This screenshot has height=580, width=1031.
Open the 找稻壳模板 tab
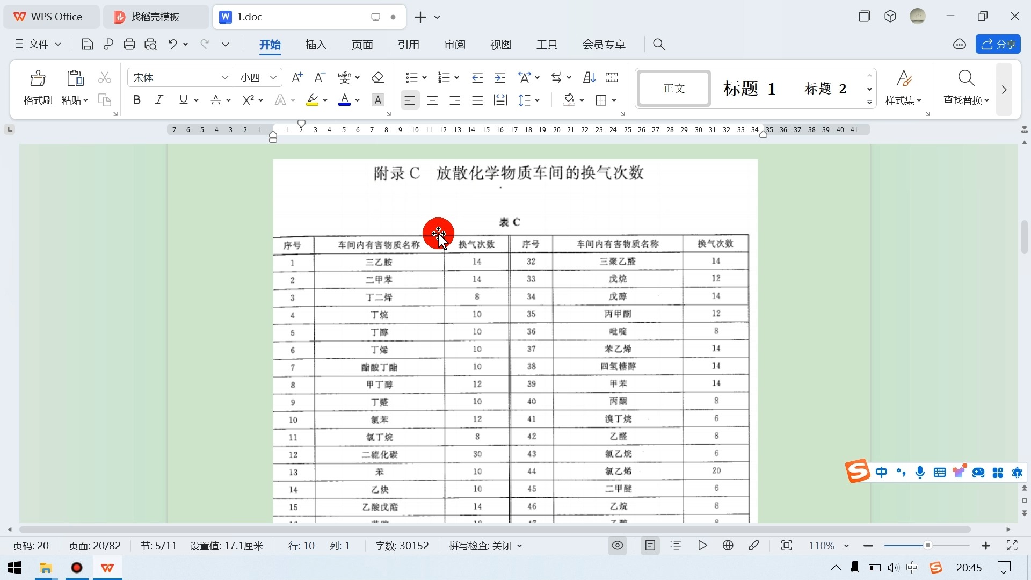click(156, 17)
